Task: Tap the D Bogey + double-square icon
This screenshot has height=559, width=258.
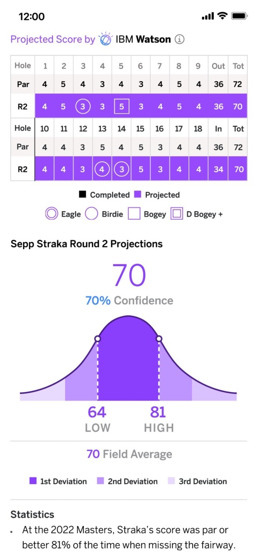Action: pyautogui.click(x=177, y=214)
